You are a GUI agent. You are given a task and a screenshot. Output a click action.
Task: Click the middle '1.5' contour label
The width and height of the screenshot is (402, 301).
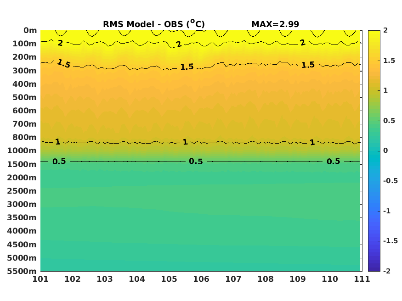187,67
